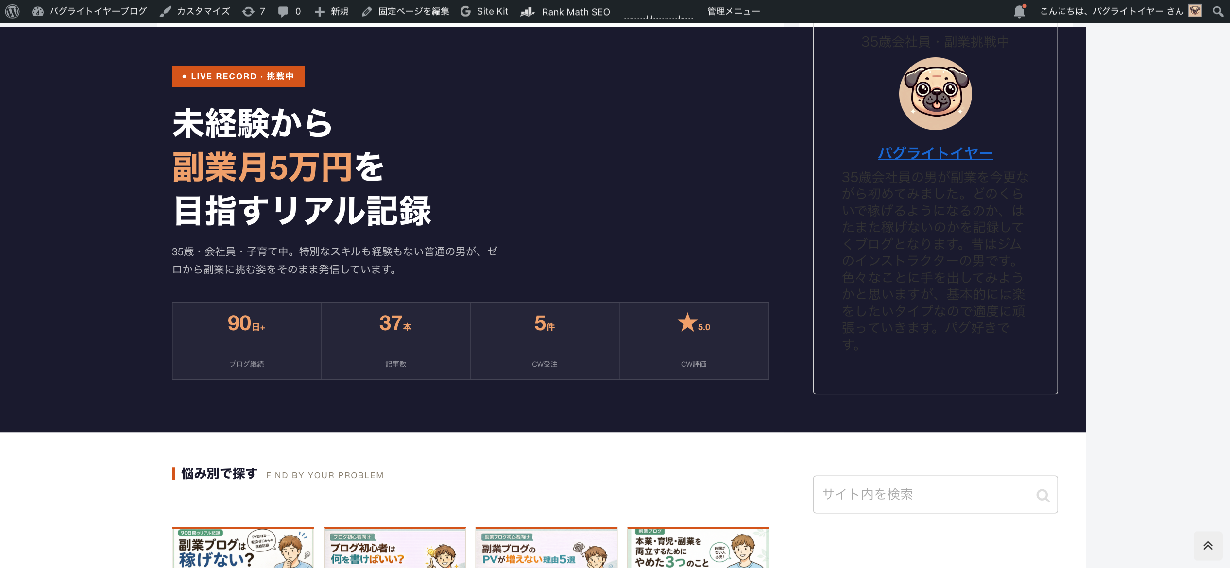
Task: Click the scroll-to-top double chevron button
Action: click(x=1208, y=546)
